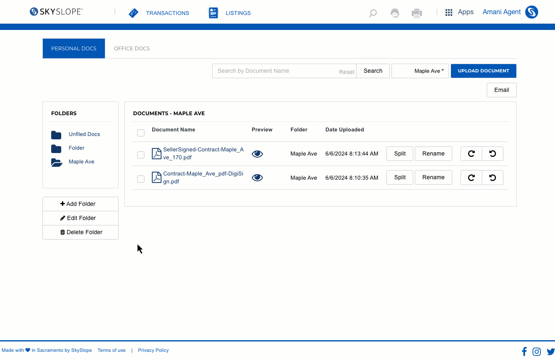This screenshot has width=555, height=361.
Task: Open SkySlope Instagram page icon
Action: click(x=537, y=352)
